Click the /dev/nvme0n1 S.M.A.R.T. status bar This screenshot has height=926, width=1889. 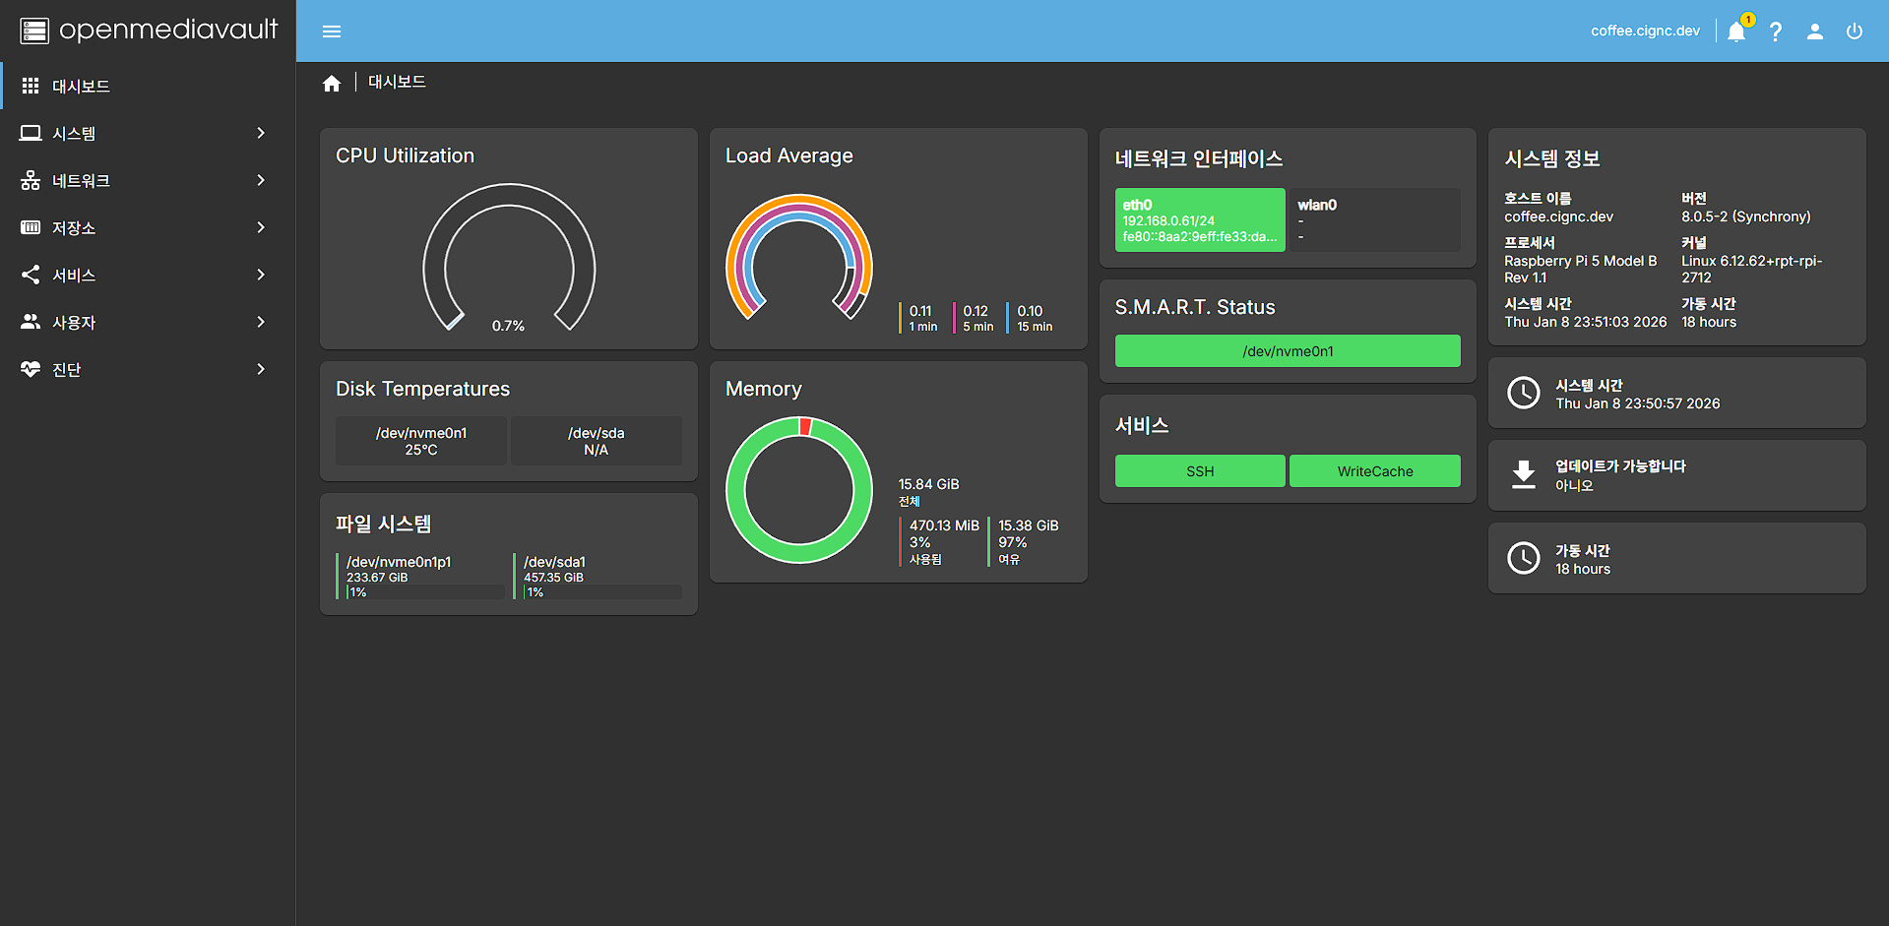[x=1287, y=351]
